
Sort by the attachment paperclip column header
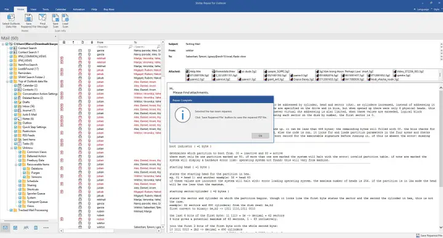coord(92,42)
